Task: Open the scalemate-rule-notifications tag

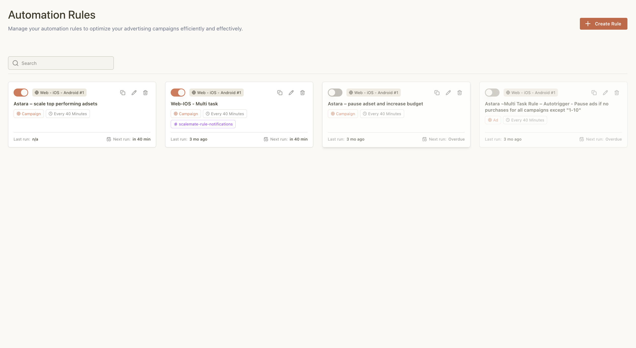Action: (x=203, y=124)
